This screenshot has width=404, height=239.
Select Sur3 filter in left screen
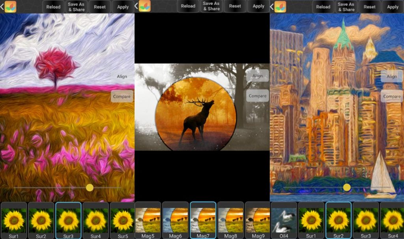(68, 220)
